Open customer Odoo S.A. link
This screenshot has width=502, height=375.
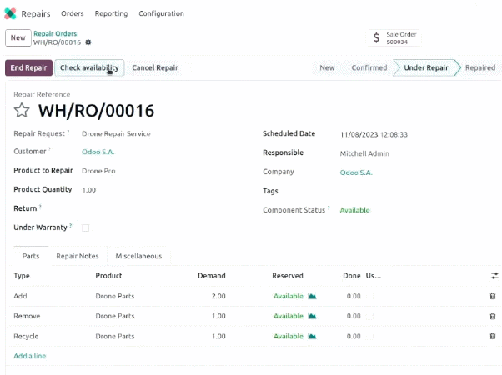[98, 152]
